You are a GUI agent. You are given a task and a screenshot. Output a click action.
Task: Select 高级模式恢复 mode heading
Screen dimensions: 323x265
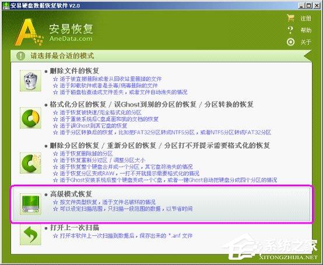click(71, 194)
